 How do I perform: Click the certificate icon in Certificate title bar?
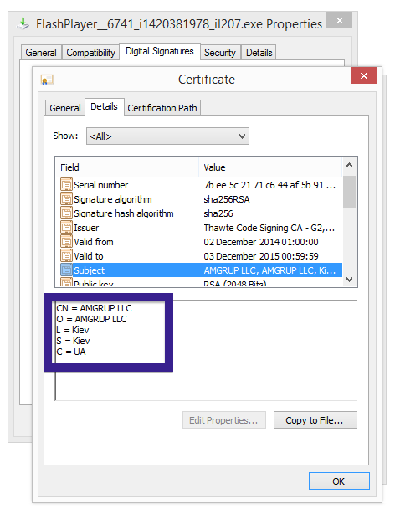[47, 80]
